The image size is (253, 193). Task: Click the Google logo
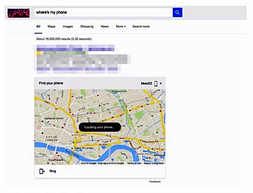(19, 13)
